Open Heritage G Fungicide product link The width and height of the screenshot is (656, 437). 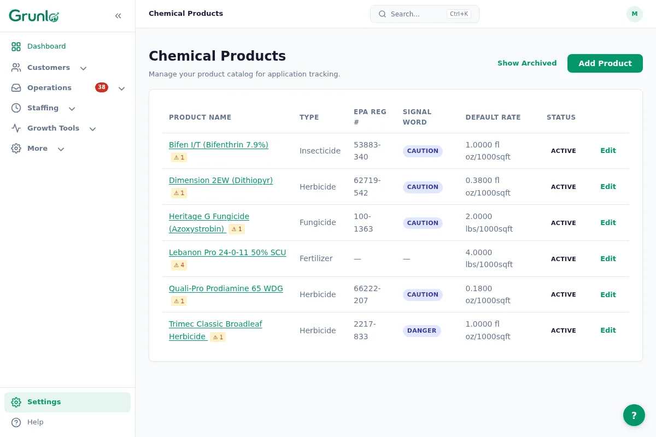[x=209, y=222]
